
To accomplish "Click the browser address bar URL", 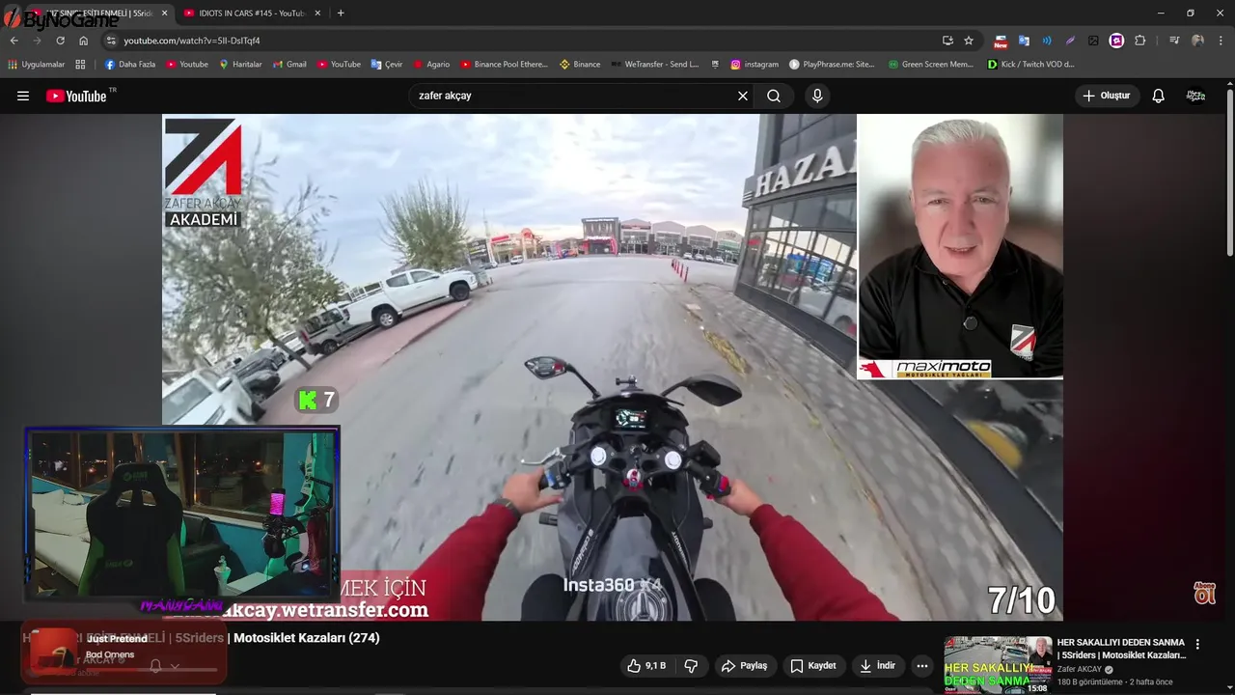I will [x=191, y=41].
